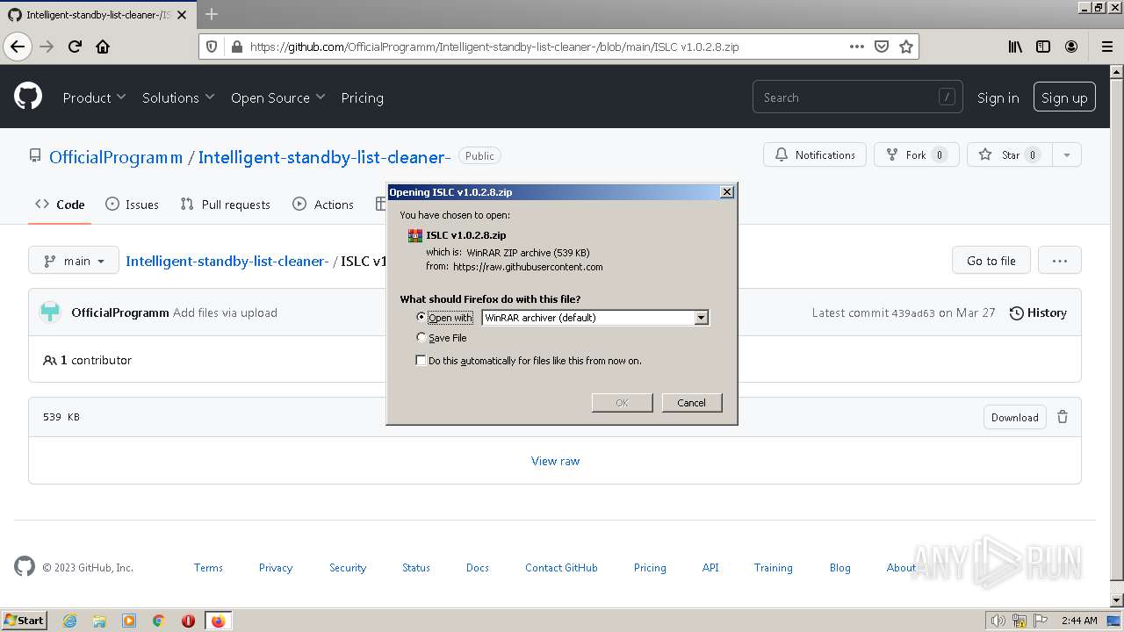This screenshot has height=632, width=1124.
Task: Toggle the sidebar view icon
Action: click(1043, 47)
